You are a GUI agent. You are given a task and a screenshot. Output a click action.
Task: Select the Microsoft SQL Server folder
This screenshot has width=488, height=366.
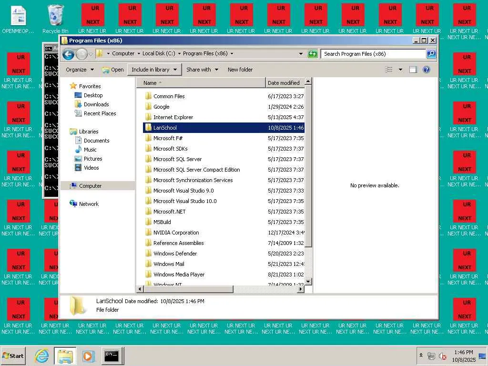coord(177,159)
